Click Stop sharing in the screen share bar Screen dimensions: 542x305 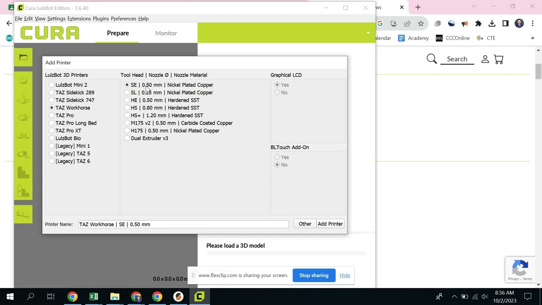(x=314, y=275)
